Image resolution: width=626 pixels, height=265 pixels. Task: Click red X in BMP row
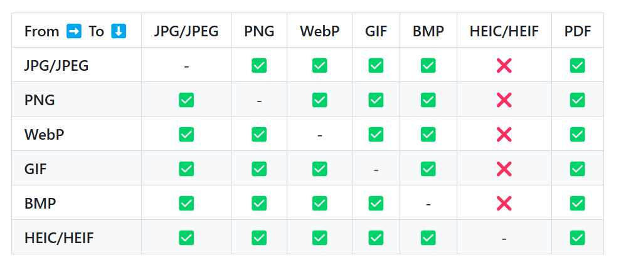pyautogui.click(x=504, y=203)
